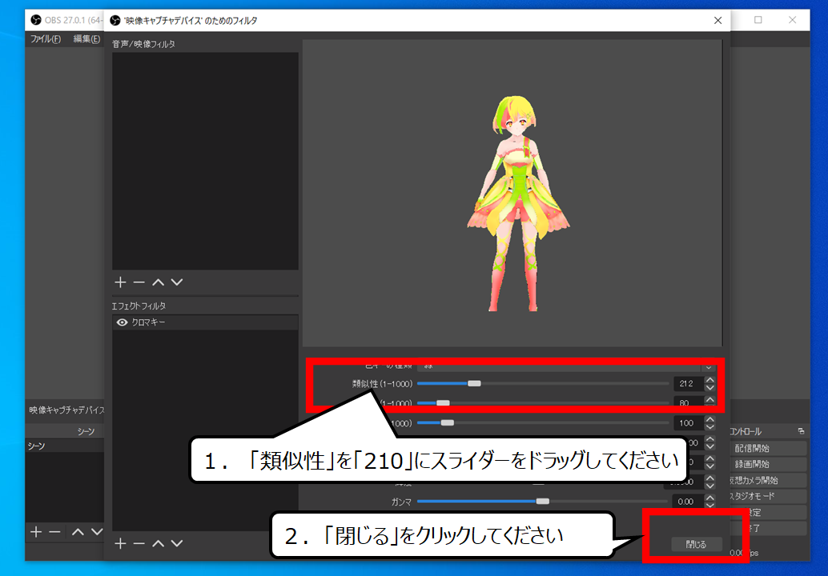The height and width of the screenshot is (576, 828).
Task: Toggle visibility of the クロマキー filter
Action: click(x=122, y=322)
